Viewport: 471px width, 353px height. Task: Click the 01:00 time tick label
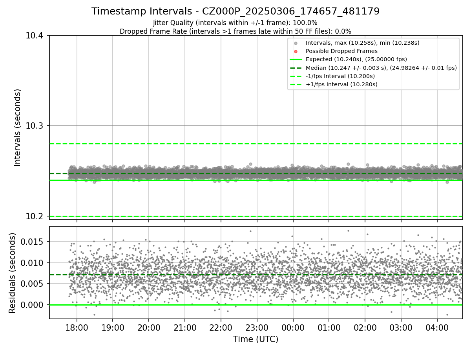click(329, 327)
